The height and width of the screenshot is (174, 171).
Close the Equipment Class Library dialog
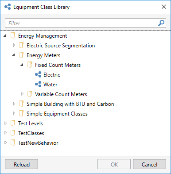click(164, 7)
